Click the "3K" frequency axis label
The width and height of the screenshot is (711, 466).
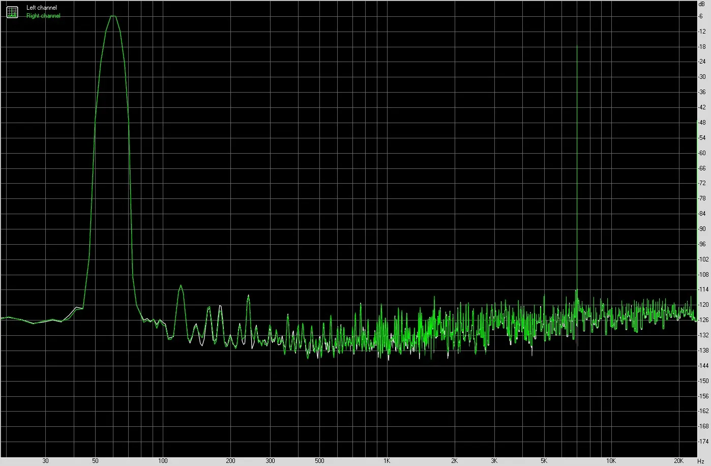tap(494, 461)
